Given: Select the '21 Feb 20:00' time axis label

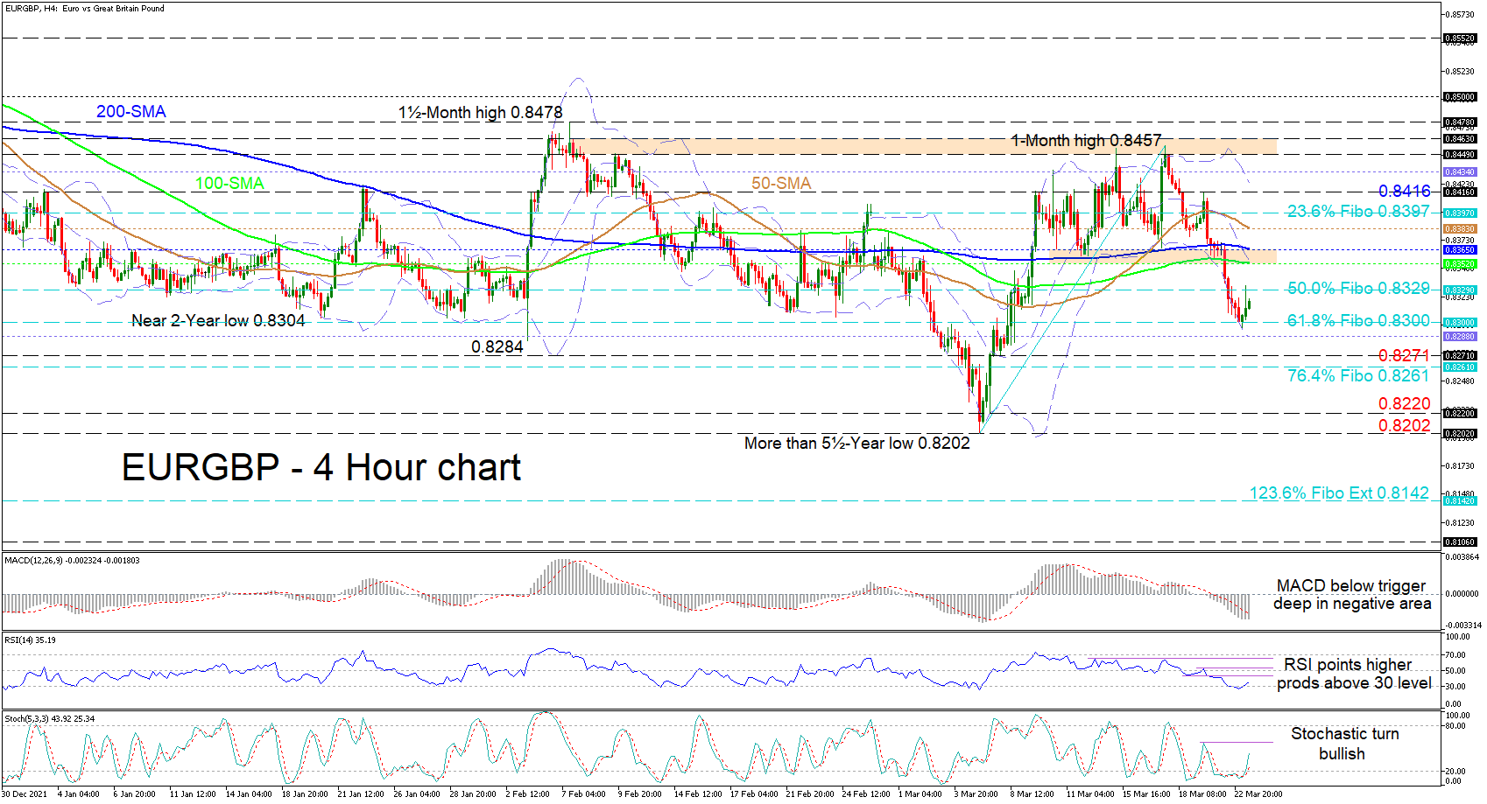Looking at the screenshot, I should point(810,794).
